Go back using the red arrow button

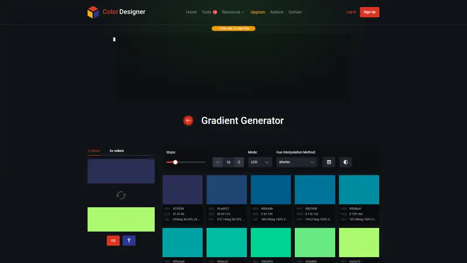[x=188, y=120]
